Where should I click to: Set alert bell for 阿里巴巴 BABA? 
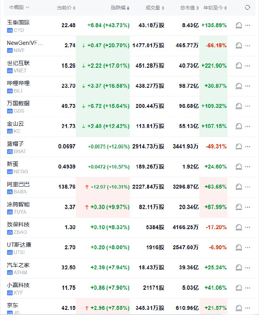[x=238, y=187]
